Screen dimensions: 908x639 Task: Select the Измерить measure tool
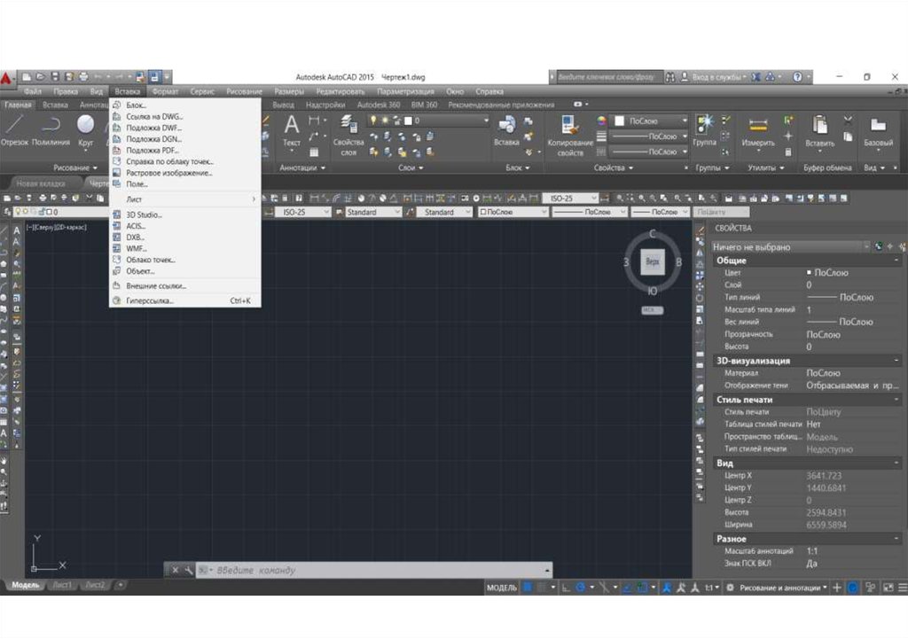click(x=758, y=130)
